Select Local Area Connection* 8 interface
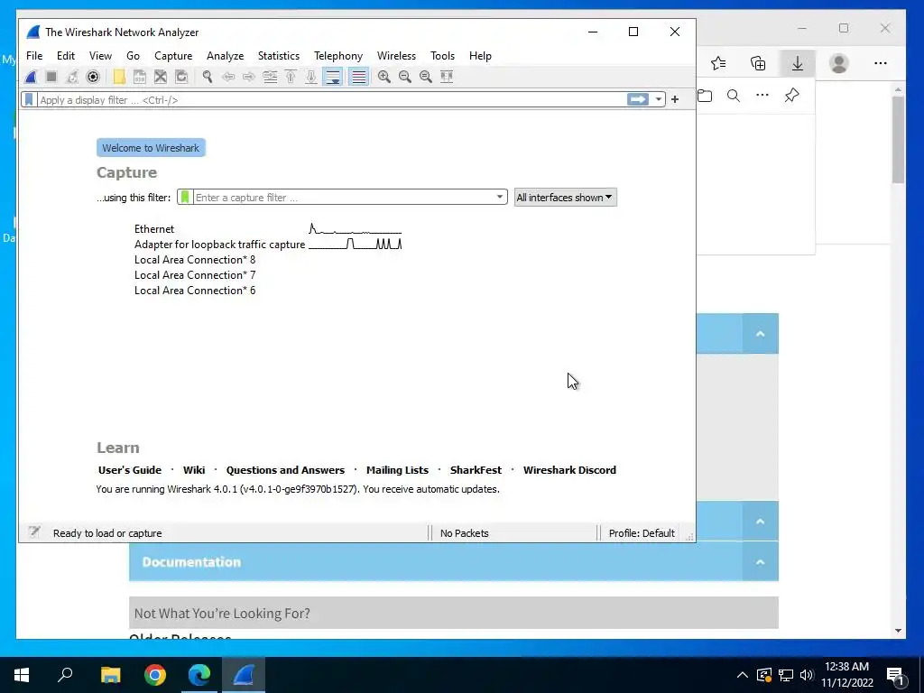 (x=195, y=260)
